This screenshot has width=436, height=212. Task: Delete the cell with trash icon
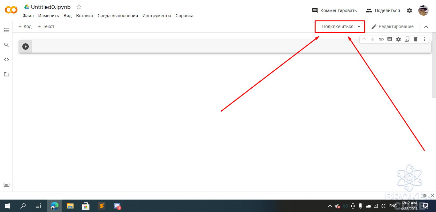coord(416,39)
